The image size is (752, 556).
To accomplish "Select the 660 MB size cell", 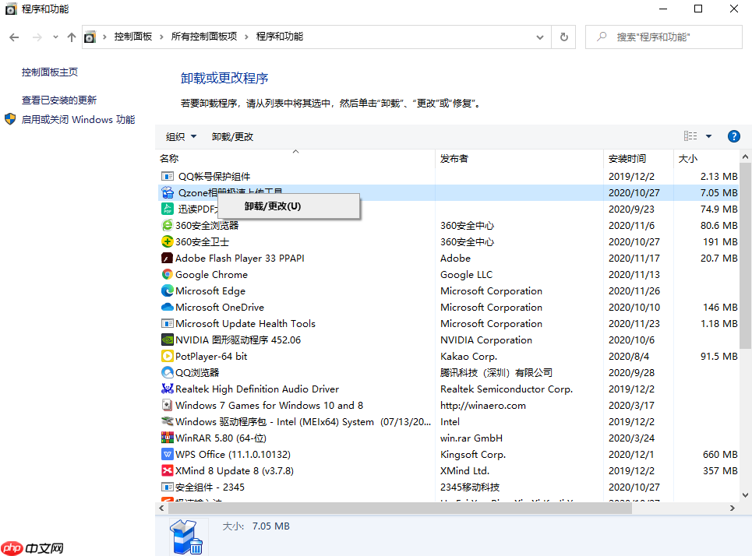I will (720, 455).
